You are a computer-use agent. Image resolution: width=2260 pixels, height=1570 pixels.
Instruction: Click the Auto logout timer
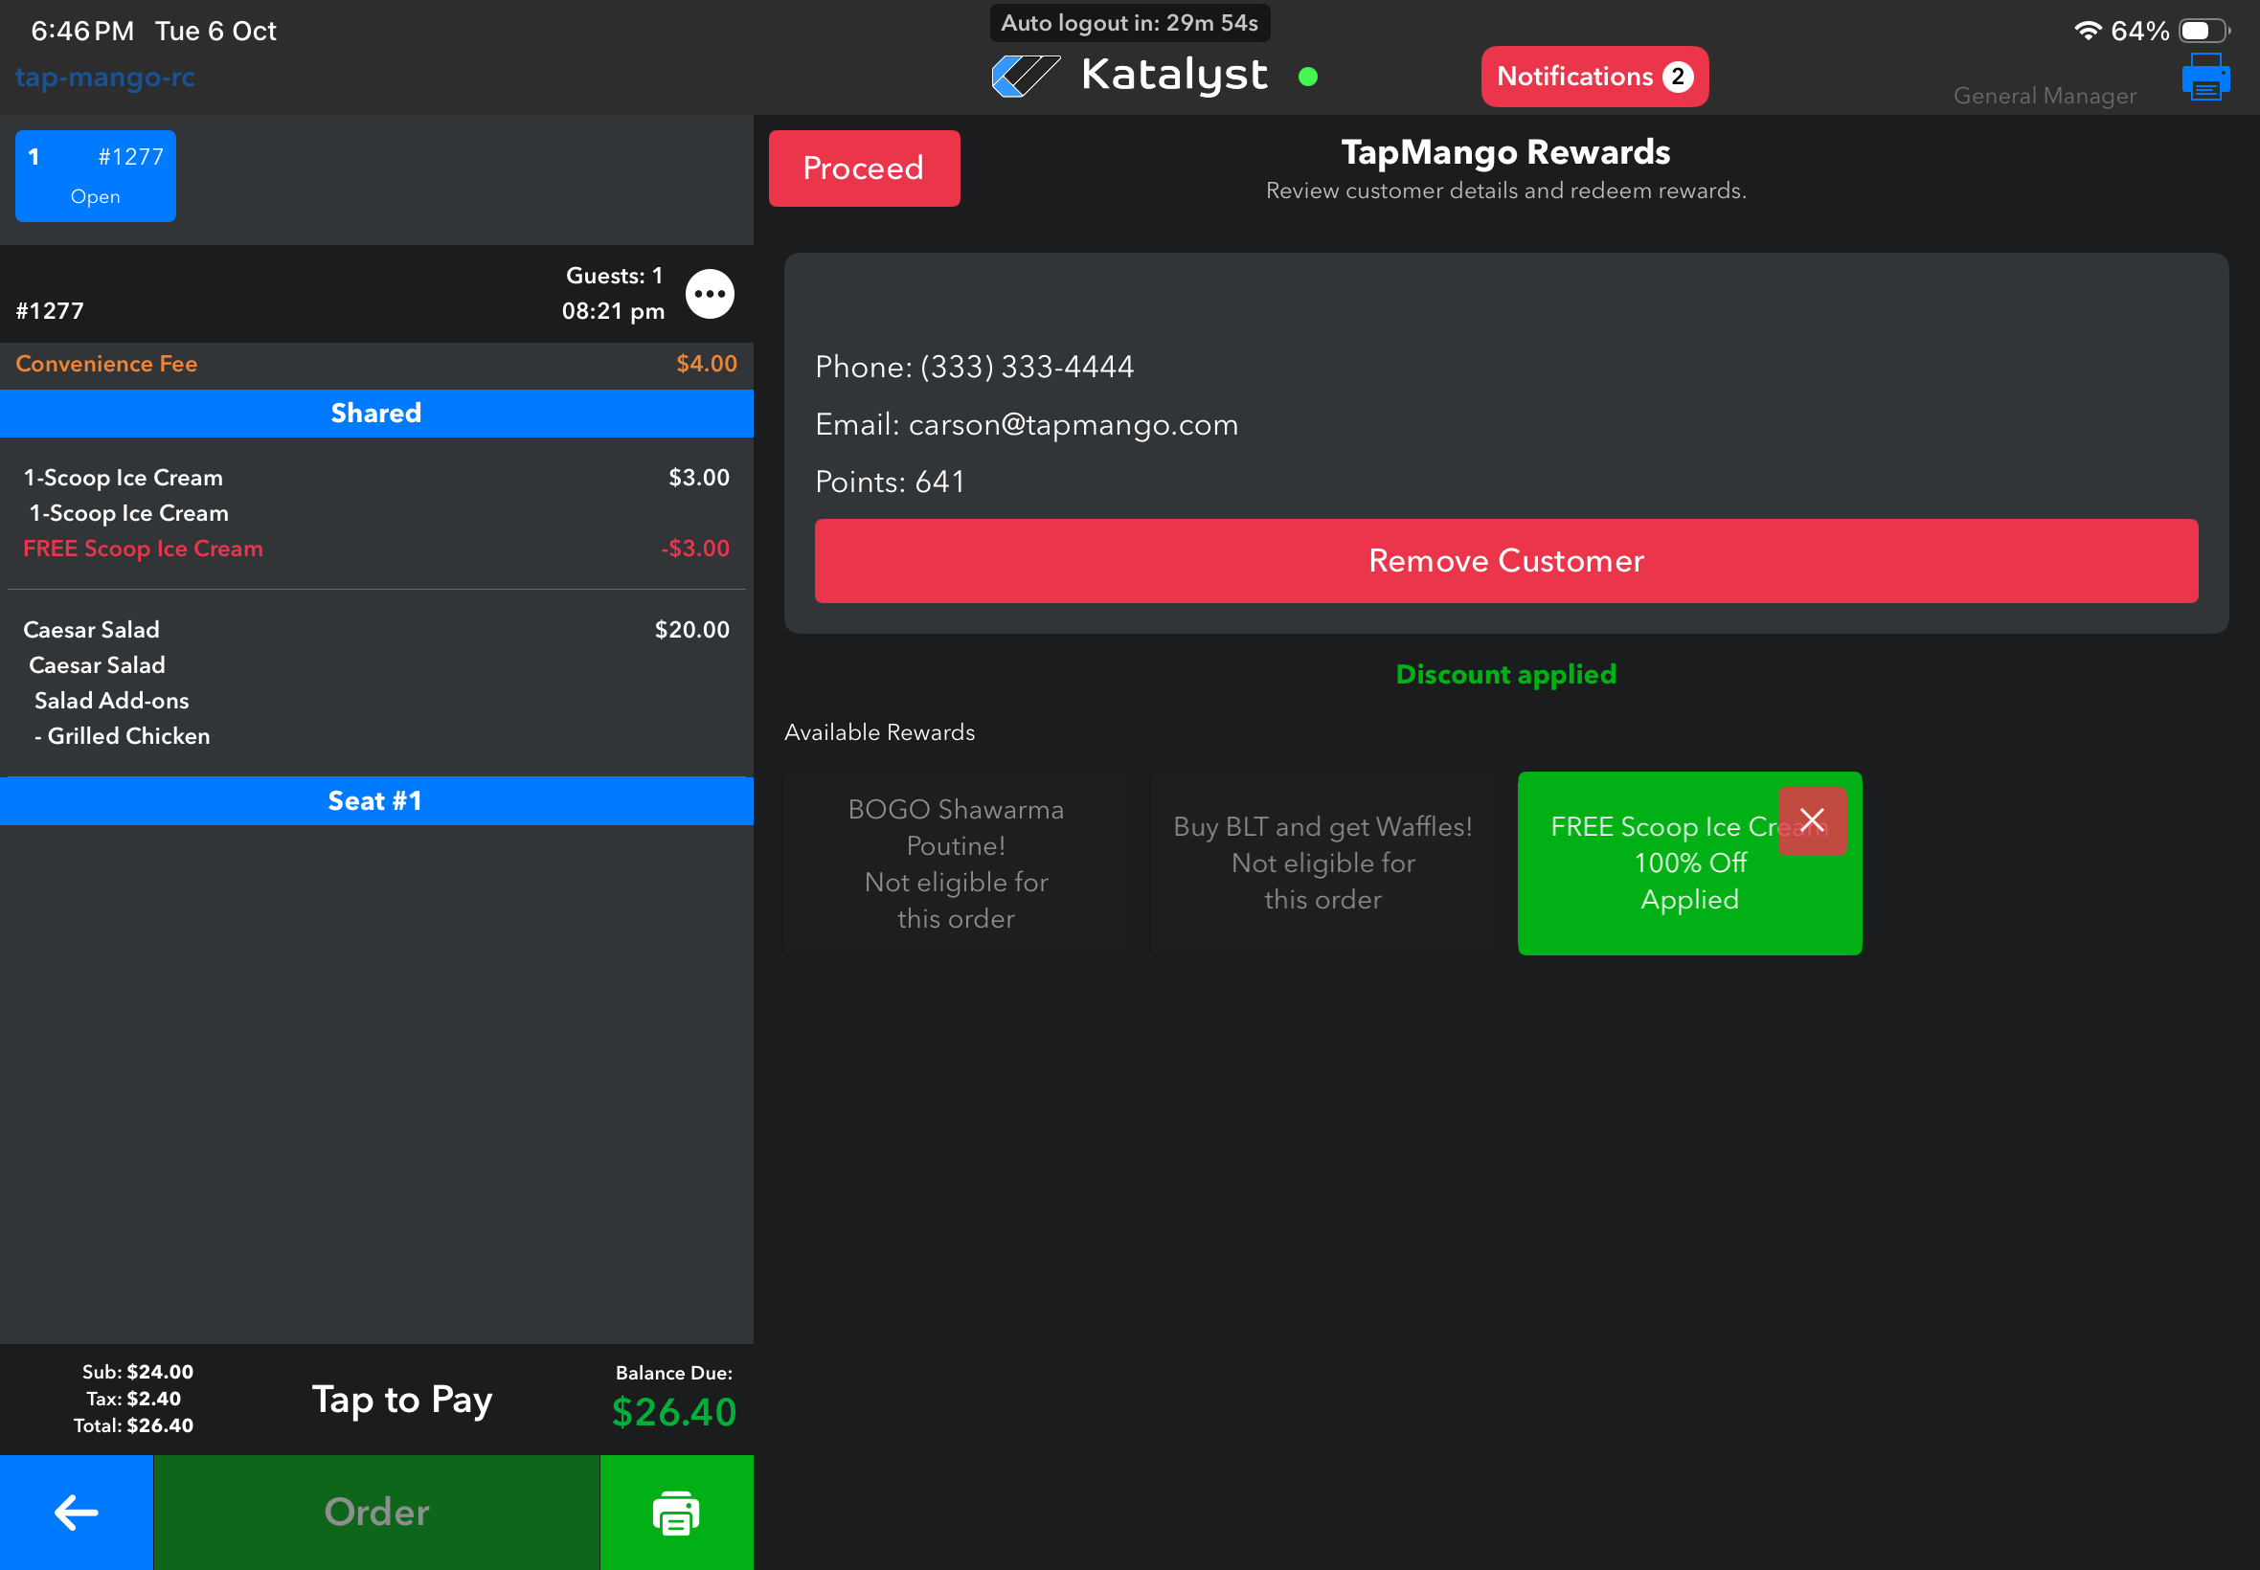click(1129, 23)
